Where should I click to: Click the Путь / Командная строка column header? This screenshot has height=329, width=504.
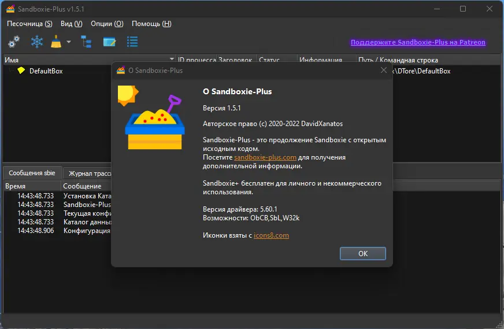pyautogui.click(x=428, y=60)
